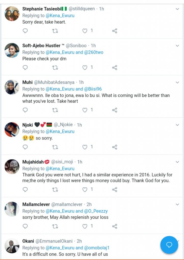Open the @O_Peezzy mention link

(x=96, y=211)
